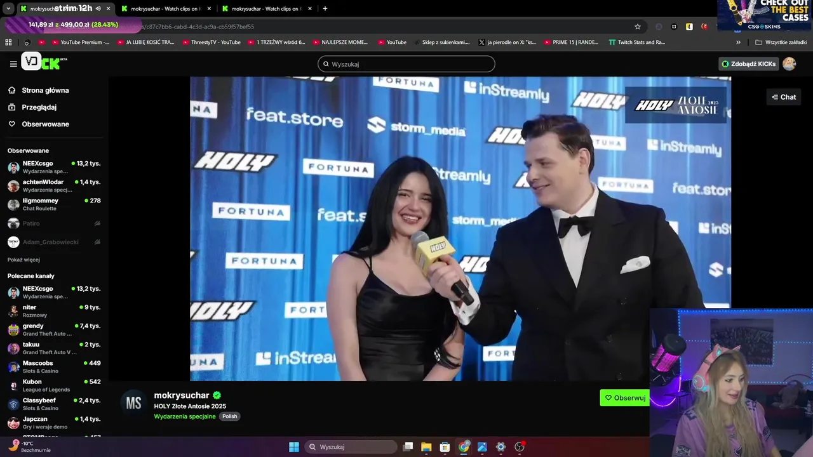This screenshot has height=457, width=813.
Task: Click the cat-face browser extension icon
Action: point(674,27)
